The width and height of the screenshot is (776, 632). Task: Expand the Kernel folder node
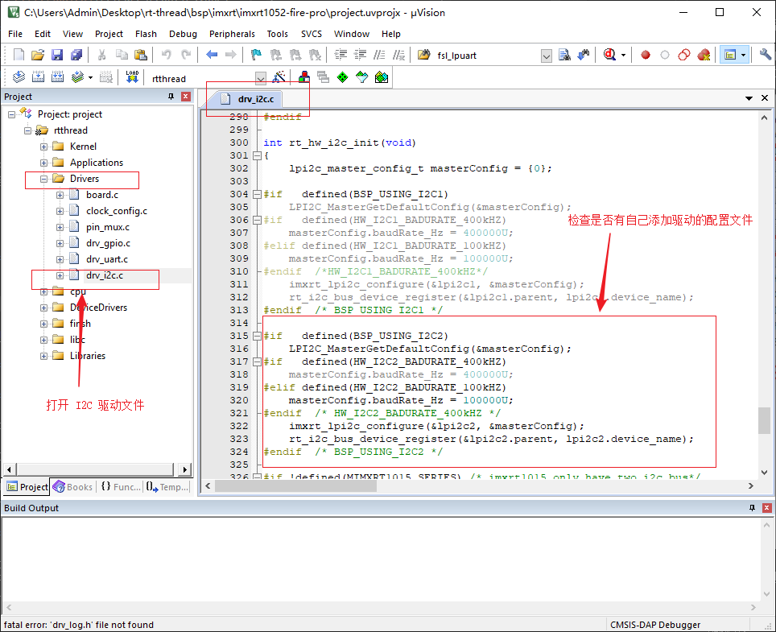pos(44,147)
